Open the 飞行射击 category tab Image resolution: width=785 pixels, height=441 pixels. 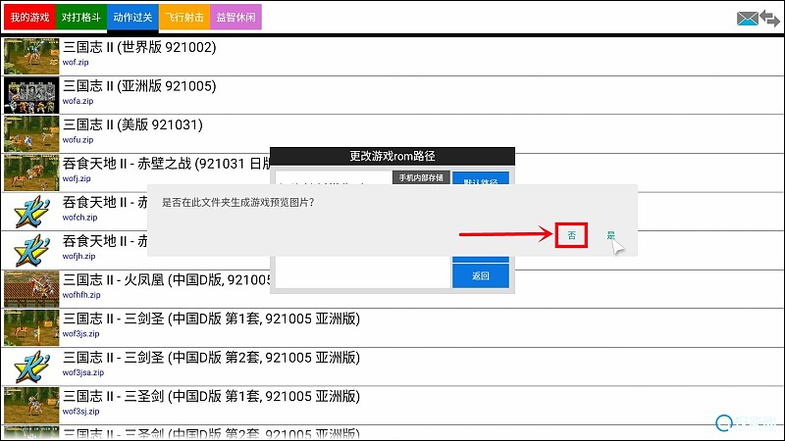pos(184,17)
